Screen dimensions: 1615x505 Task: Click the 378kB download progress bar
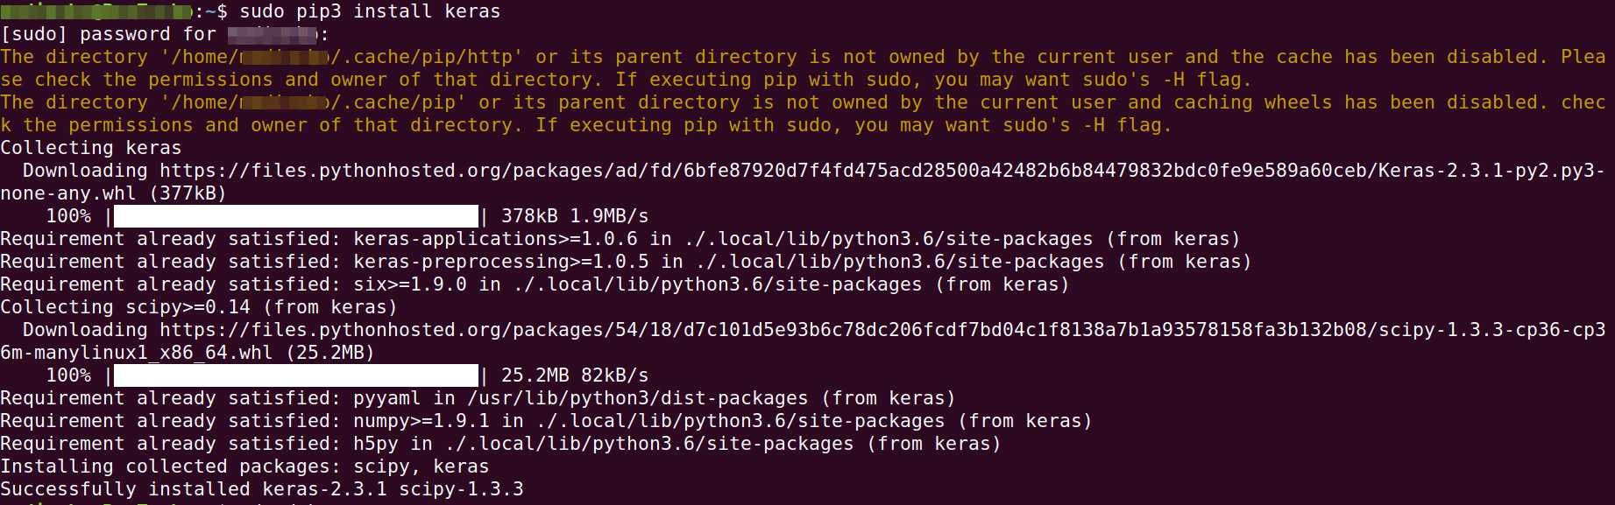pyautogui.click(x=296, y=216)
